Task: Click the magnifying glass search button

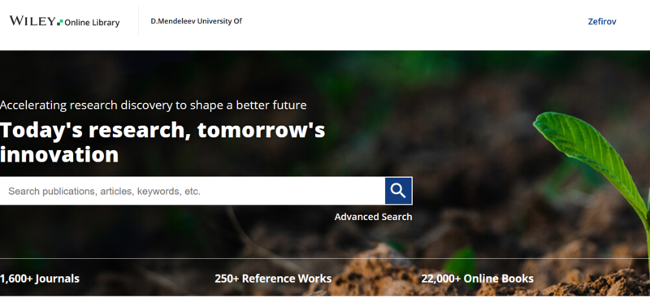Action: (398, 191)
